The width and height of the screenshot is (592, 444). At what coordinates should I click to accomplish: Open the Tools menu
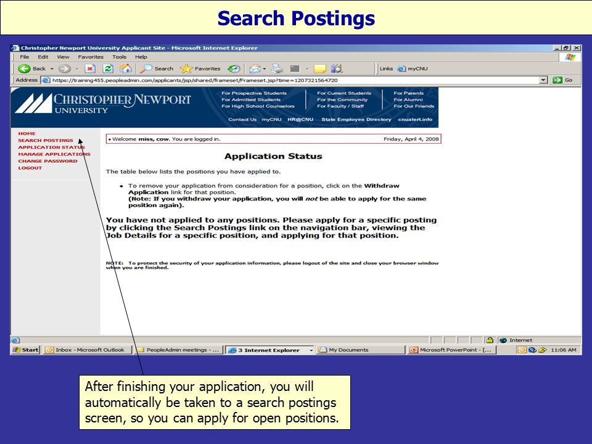coord(119,57)
